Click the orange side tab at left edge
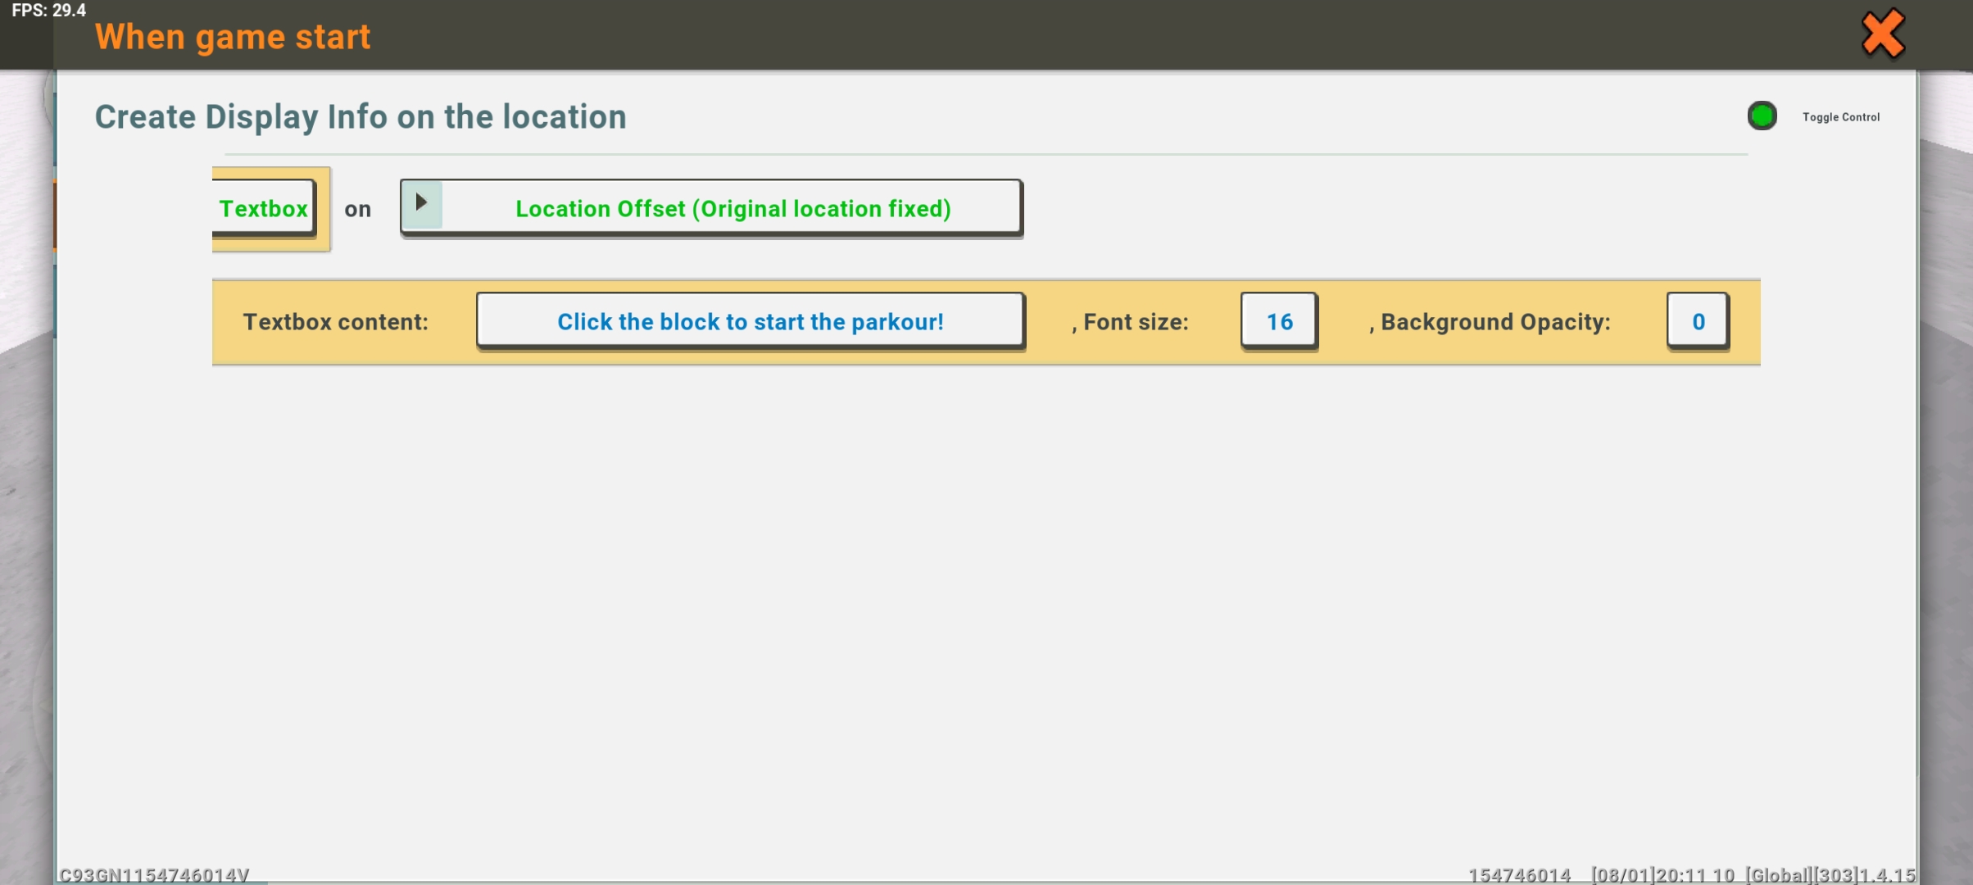Image resolution: width=1973 pixels, height=885 pixels. [x=55, y=215]
